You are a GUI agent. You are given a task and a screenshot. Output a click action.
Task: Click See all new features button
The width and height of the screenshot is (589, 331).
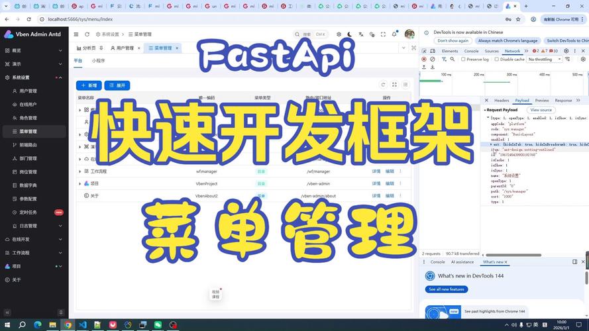[447, 289]
